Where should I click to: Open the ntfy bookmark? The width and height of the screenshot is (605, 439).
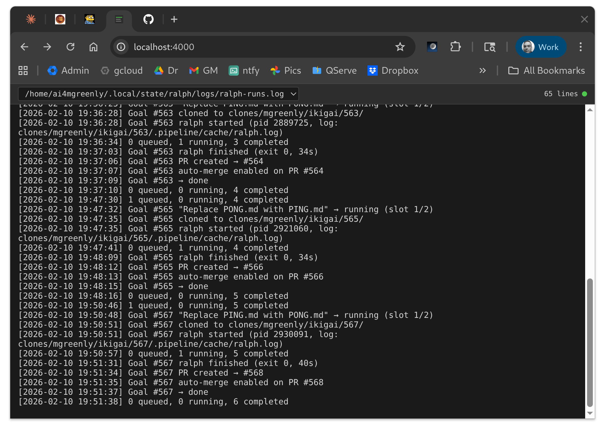tap(244, 70)
